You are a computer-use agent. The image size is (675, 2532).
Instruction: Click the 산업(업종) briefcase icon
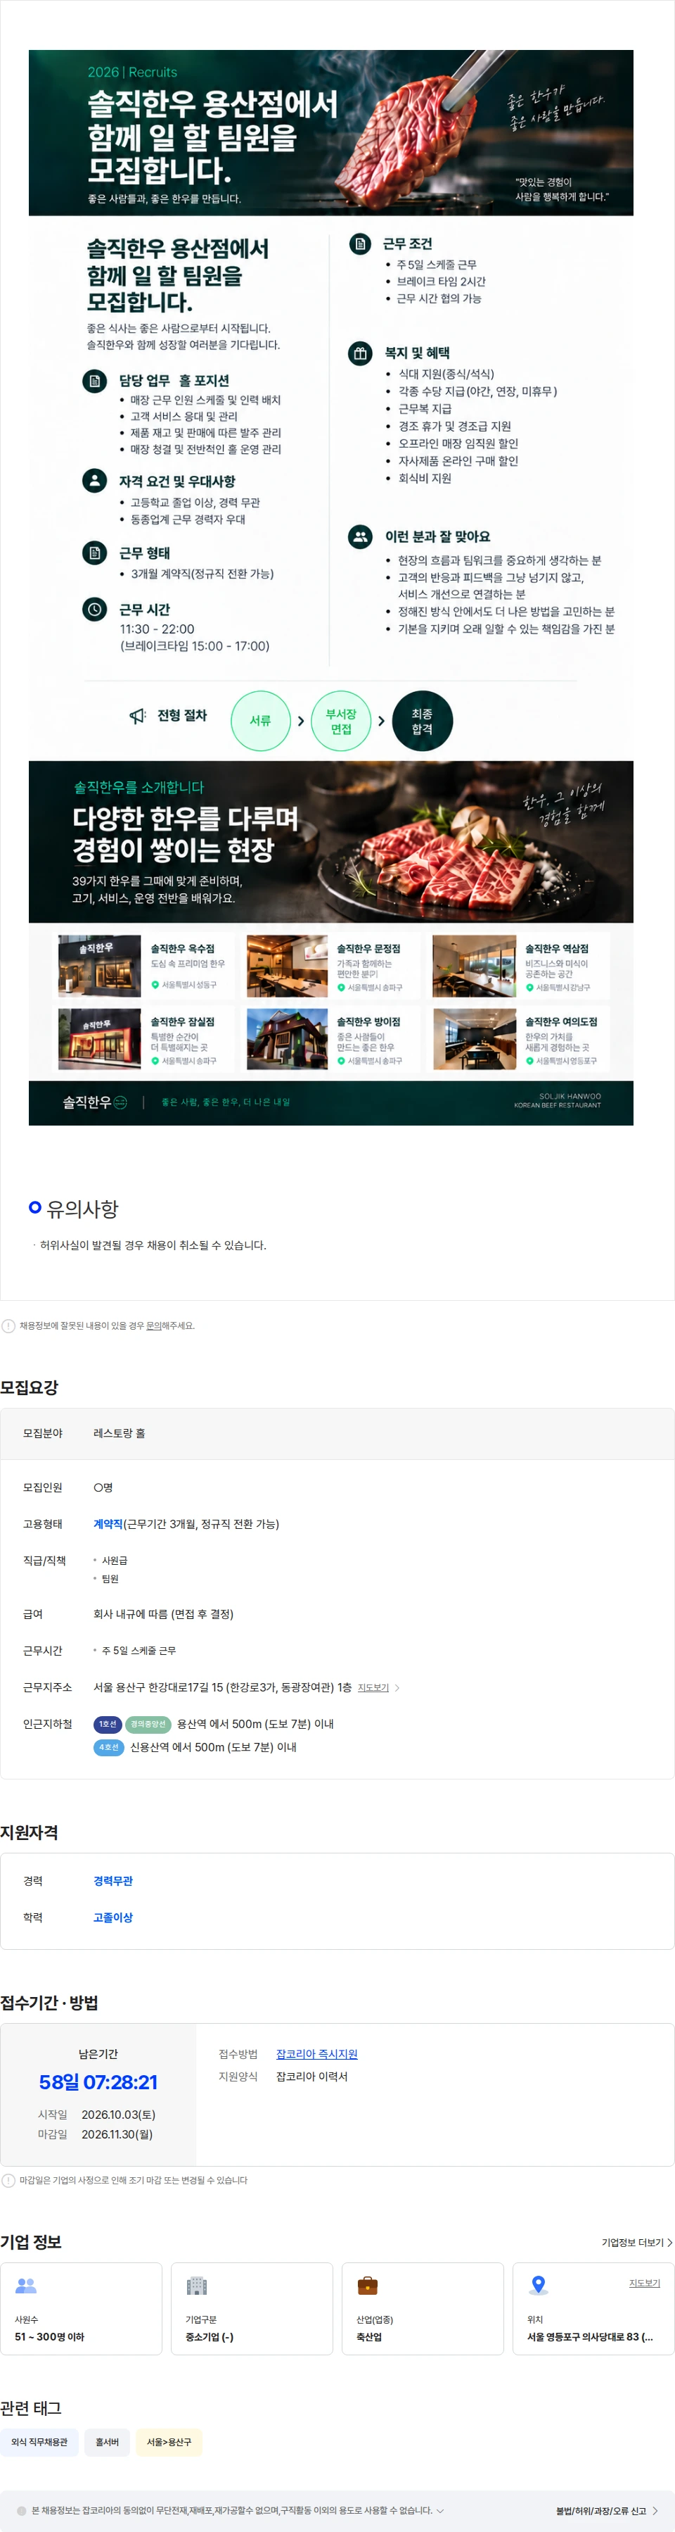point(368,2286)
